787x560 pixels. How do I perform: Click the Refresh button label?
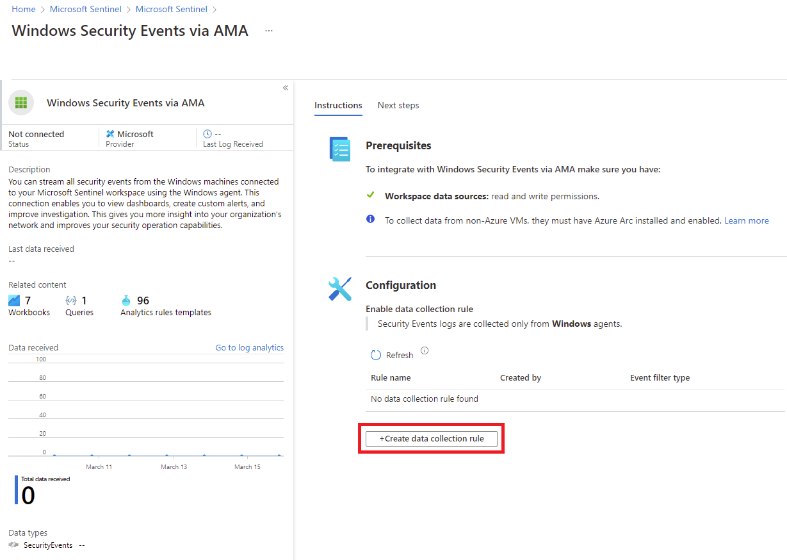pyautogui.click(x=400, y=356)
